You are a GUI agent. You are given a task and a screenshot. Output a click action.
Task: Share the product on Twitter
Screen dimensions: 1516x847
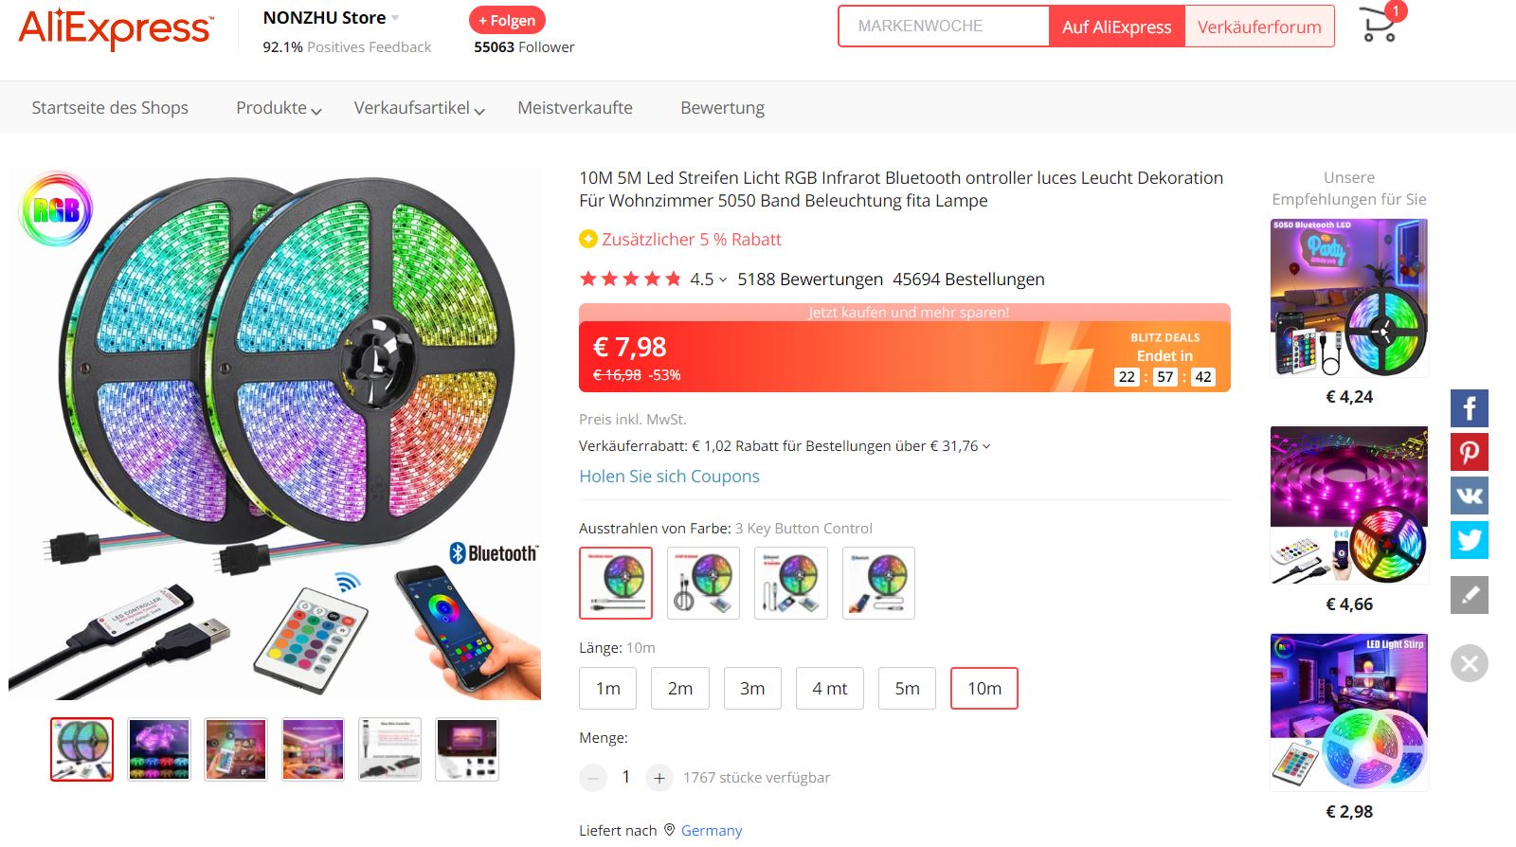(x=1470, y=540)
